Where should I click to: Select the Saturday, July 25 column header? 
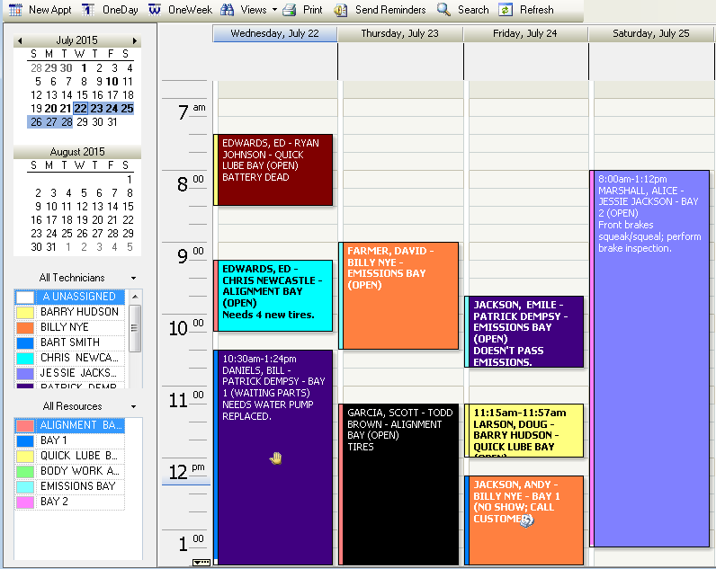[651, 33]
